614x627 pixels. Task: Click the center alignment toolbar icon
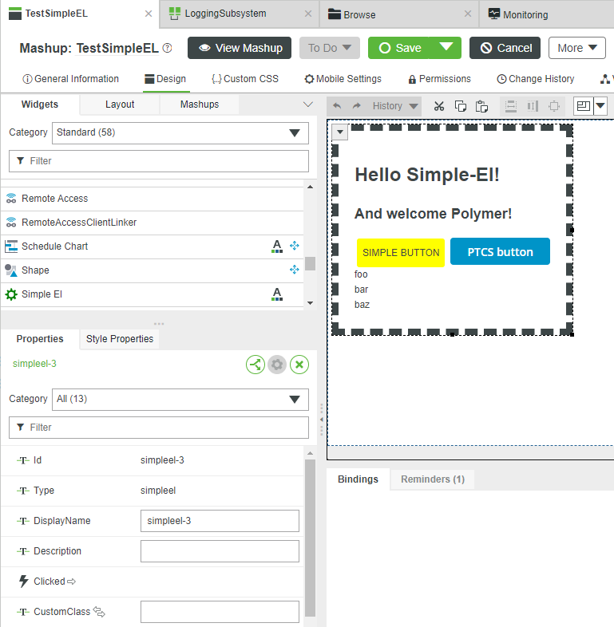click(x=554, y=106)
